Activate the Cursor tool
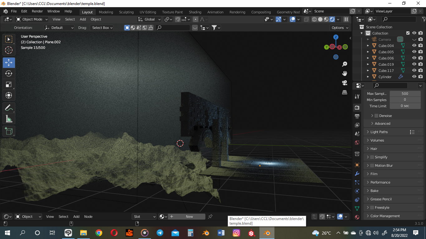The height and width of the screenshot is (239, 426). 9,50
